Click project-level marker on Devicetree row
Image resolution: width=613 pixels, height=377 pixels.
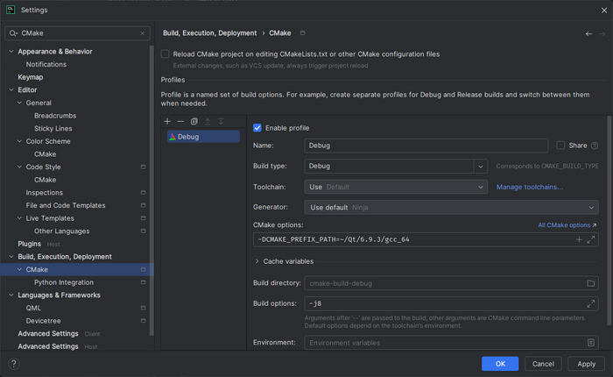point(143,321)
